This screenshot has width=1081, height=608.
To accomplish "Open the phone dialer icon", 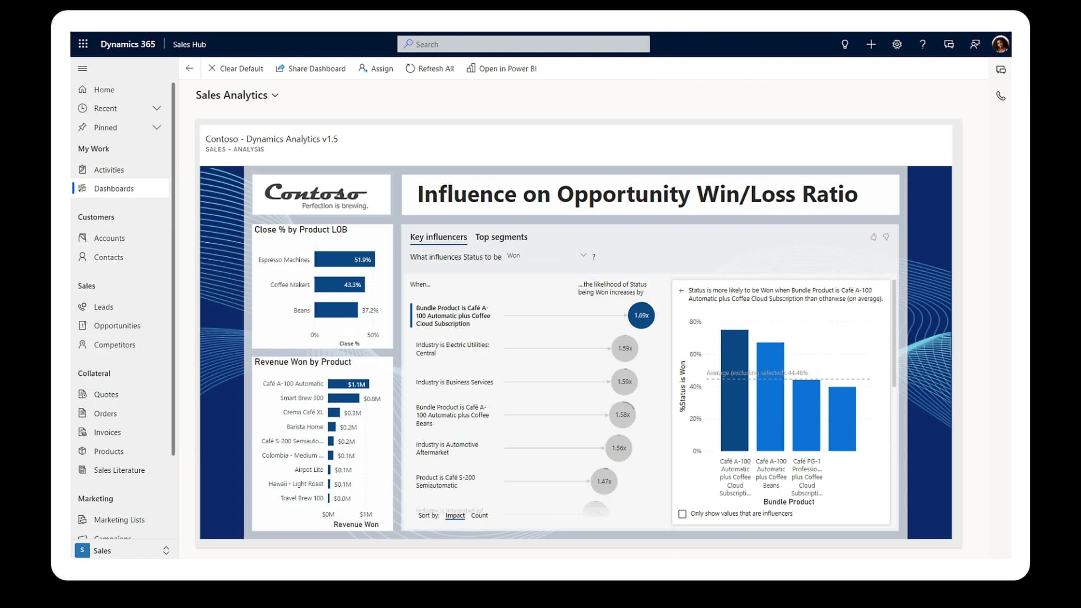I will click(1000, 96).
